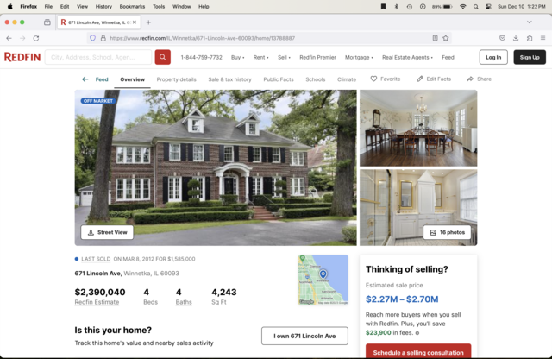The width and height of the screenshot is (552, 359).
Task: Open Street View of the house
Action: (x=107, y=232)
